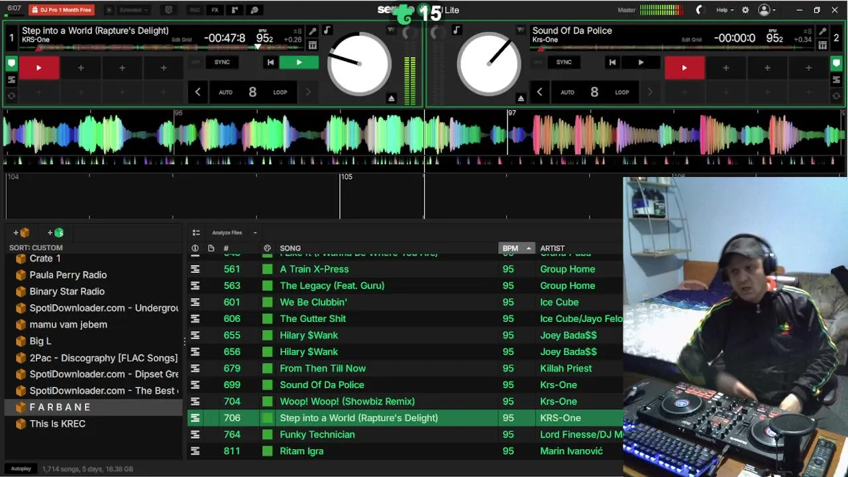This screenshot has height=477, width=848.
Task: Pause the green play button on deck 1
Action: coord(299,62)
